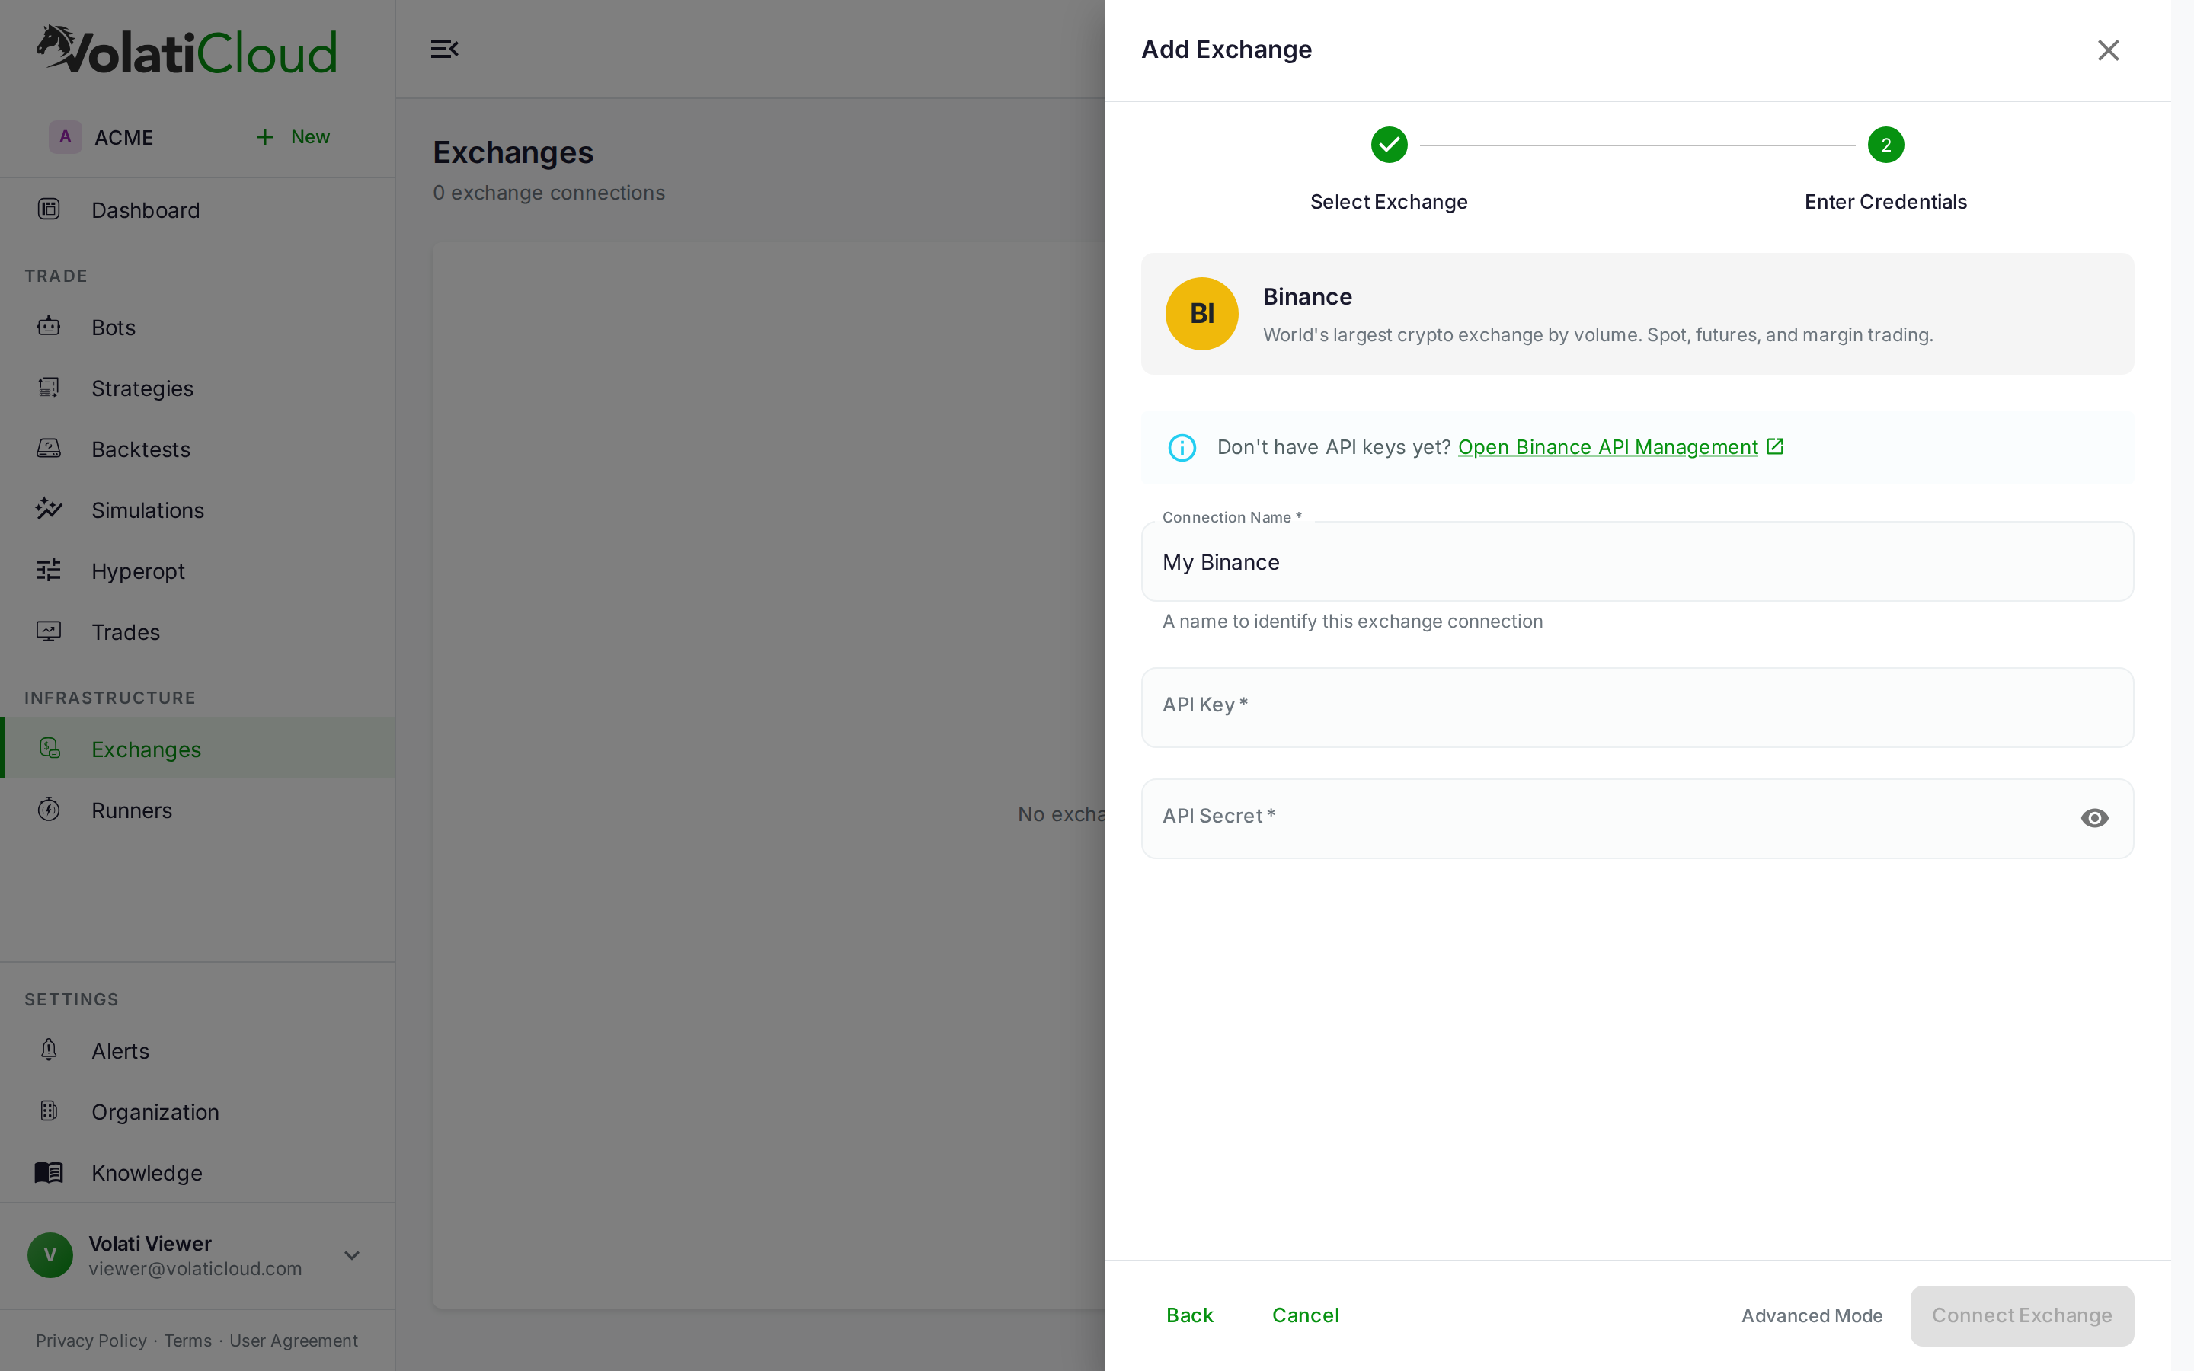Switch to Advanced Mode
Screen dimensions: 2194x1371
pyautogui.click(x=1812, y=1315)
